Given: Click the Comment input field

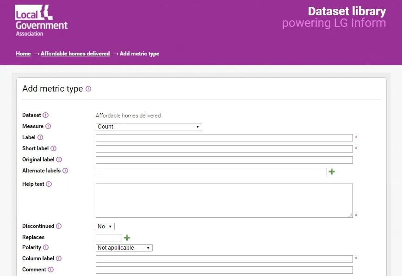Looking at the screenshot, I should pos(224,270).
